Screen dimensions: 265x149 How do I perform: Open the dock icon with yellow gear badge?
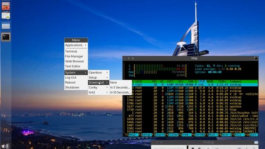click(6, 16)
